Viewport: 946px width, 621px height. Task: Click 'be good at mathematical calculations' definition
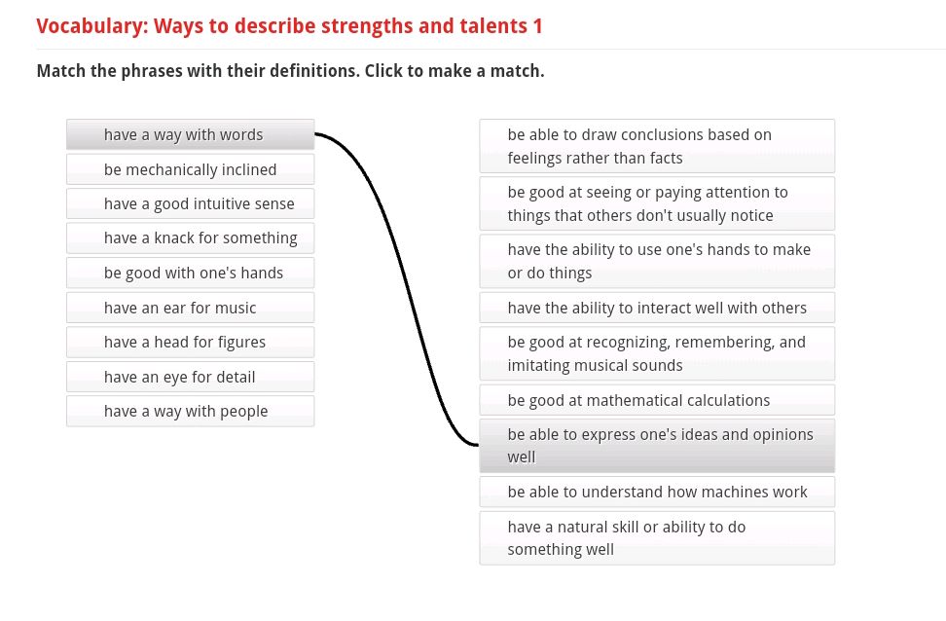click(657, 400)
